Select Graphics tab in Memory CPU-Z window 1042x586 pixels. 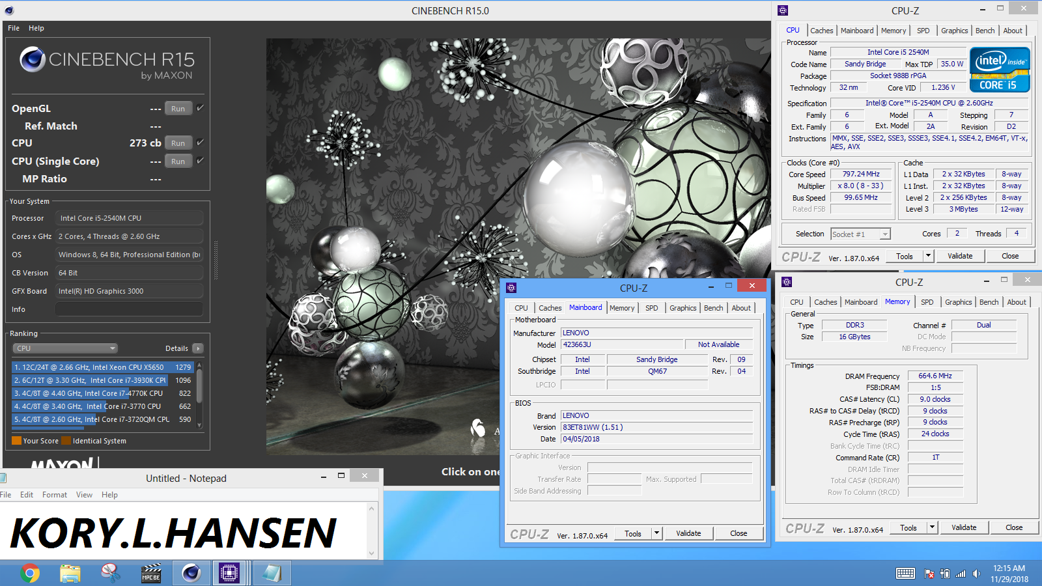pyautogui.click(x=958, y=302)
